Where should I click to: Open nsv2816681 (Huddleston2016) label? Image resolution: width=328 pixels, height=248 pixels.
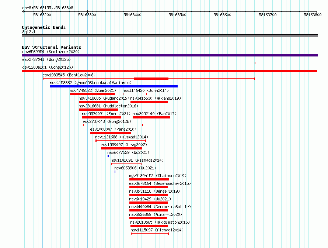(108, 106)
